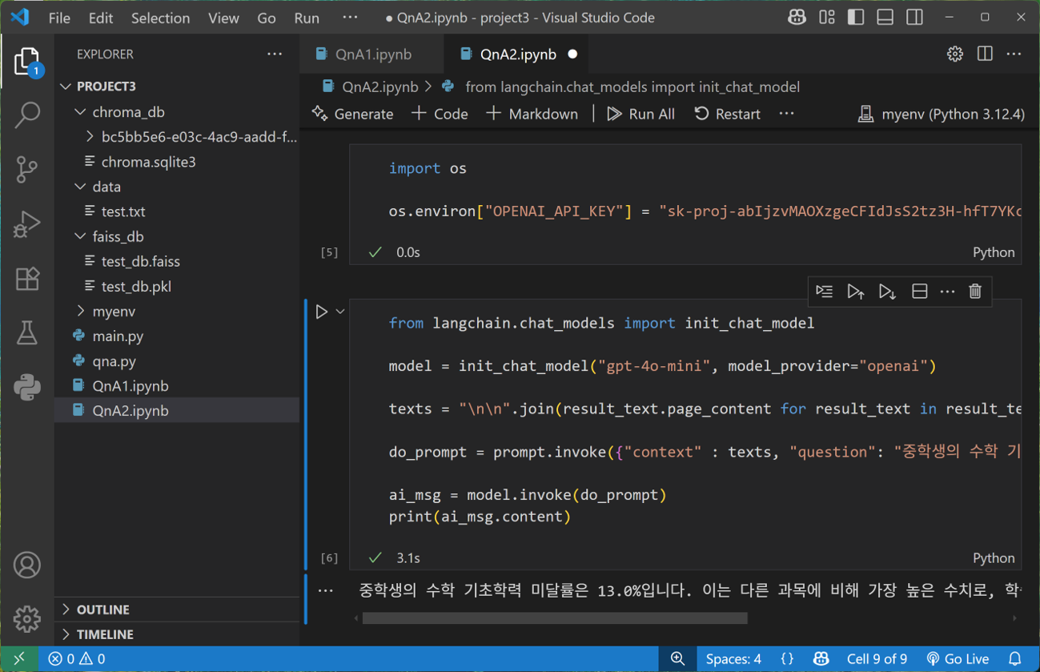Open Explorer Views and More Actions ellipsis
This screenshot has width=1040, height=672.
[275, 54]
